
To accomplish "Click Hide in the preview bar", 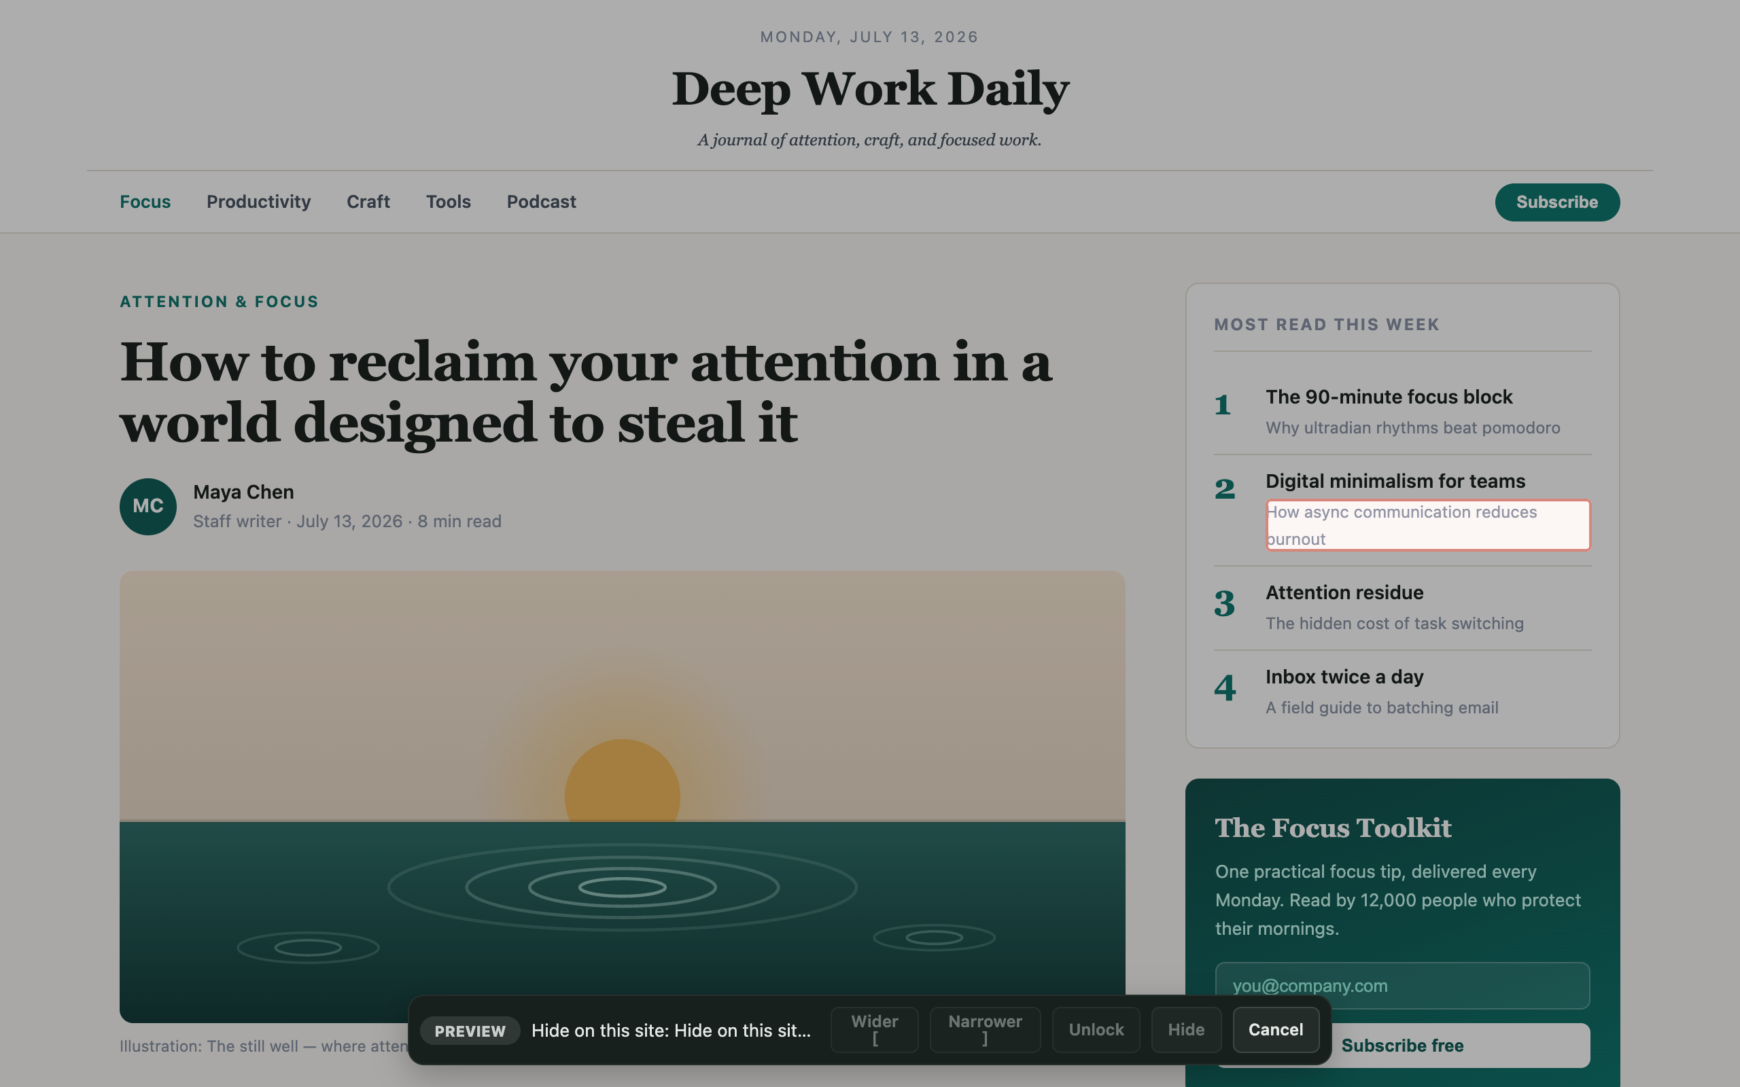I will 1185,1029.
